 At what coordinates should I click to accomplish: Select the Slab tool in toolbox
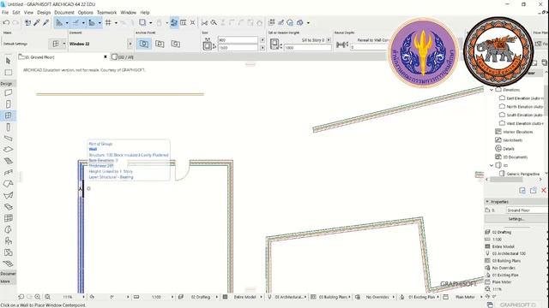(x=8, y=150)
